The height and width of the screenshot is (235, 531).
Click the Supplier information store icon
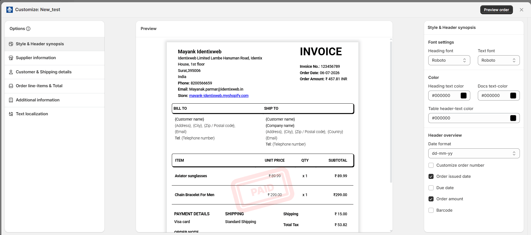[x=11, y=58]
